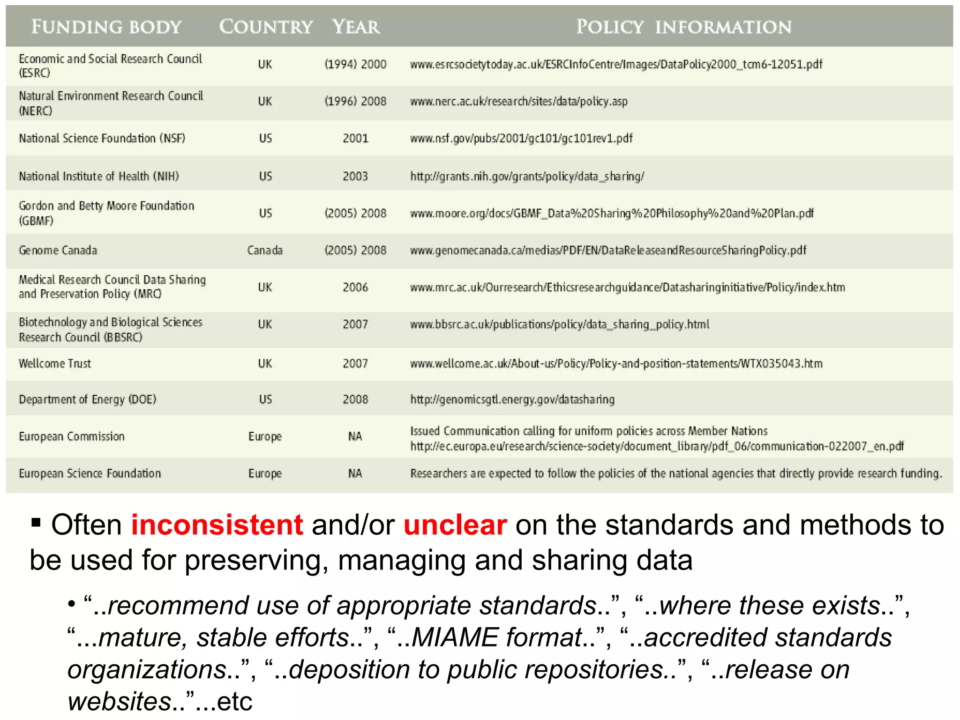Screen dimensions: 960x720
Task: Select Biotechnology and Biological Sciences Research Council cell
Action: pyautogui.click(x=111, y=330)
